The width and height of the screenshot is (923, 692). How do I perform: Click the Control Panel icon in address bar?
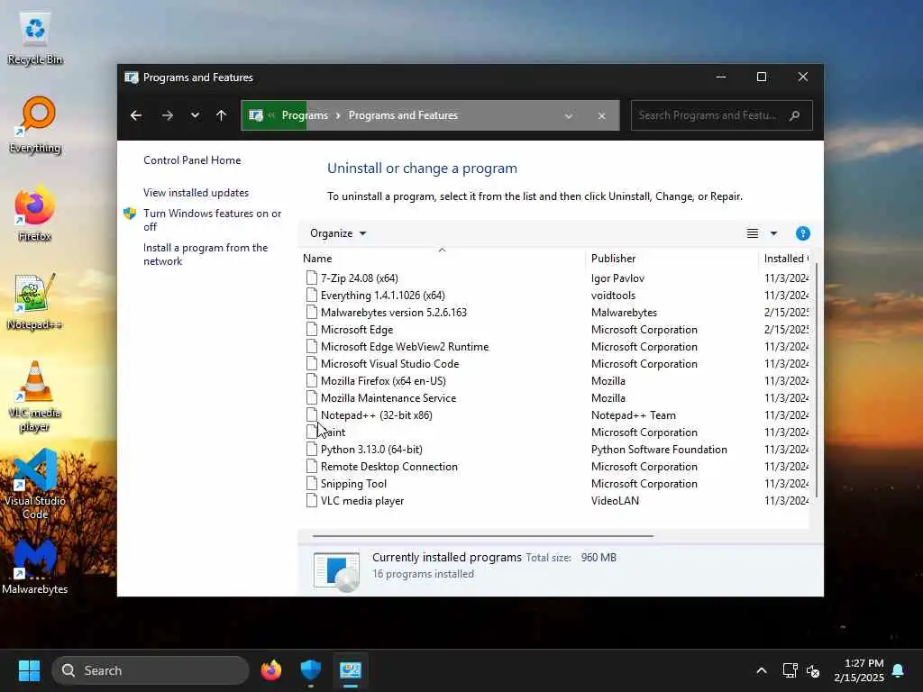[x=256, y=115]
